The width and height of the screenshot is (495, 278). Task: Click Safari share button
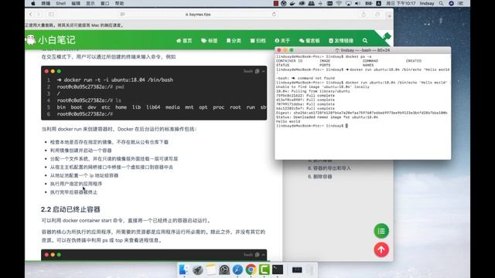[x=364, y=14]
